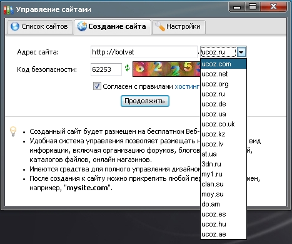This screenshot has height=244, width=292.
Task: Choose ucoz.de domain option
Action: coord(223,104)
